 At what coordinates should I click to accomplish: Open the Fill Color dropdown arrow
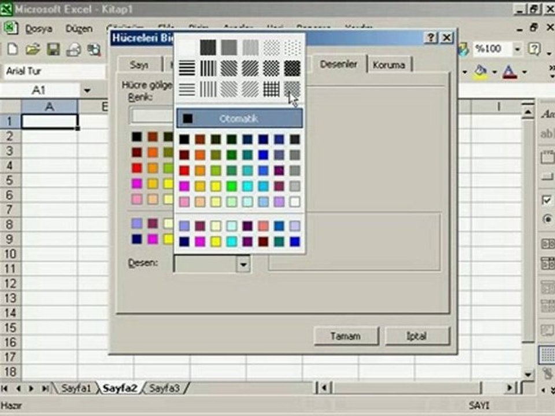click(494, 72)
